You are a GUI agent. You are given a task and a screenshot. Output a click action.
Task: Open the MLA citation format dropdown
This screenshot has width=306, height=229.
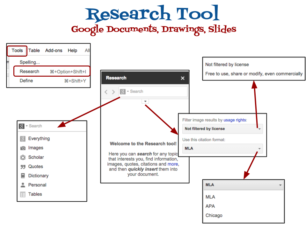(x=222, y=149)
